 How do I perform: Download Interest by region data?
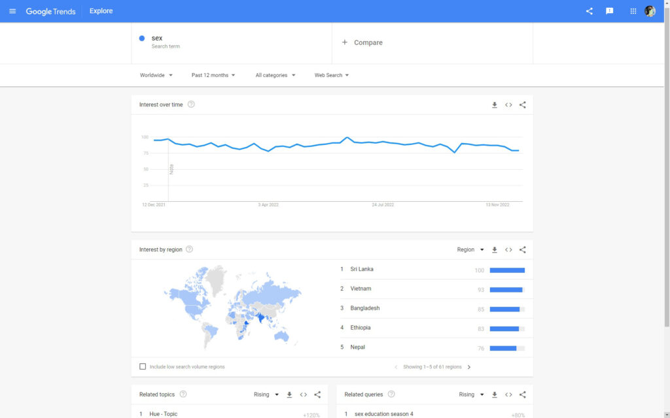tap(495, 249)
